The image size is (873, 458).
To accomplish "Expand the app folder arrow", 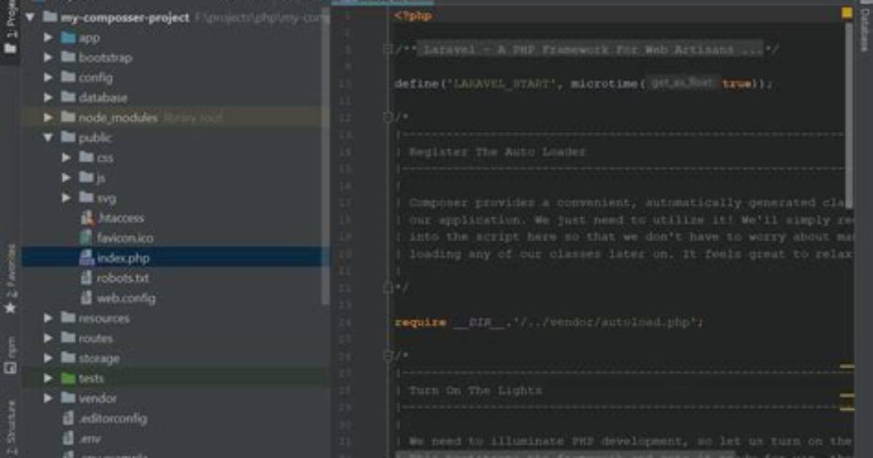I will tap(48, 37).
